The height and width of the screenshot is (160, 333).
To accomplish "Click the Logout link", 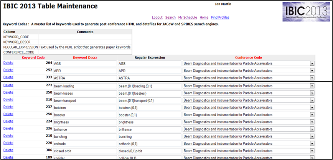I will coord(157,18).
